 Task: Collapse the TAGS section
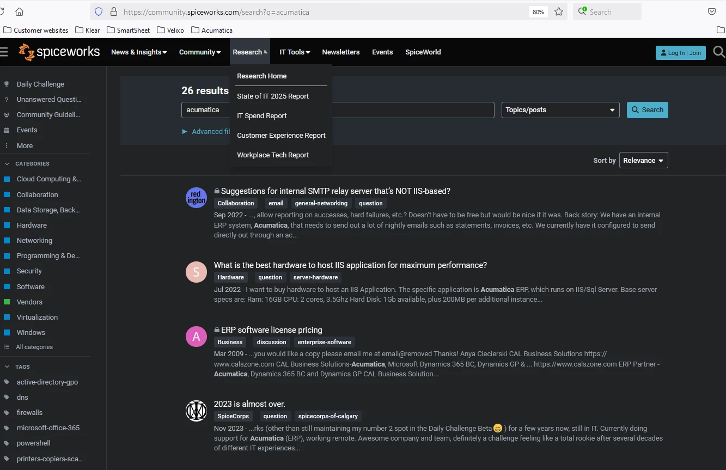coord(17,367)
